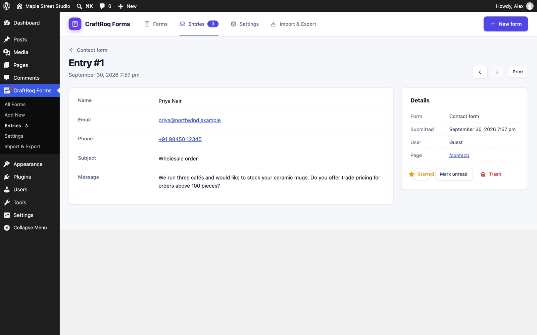Image resolution: width=537 pixels, height=335 pixels.
Task: Call the phone number +91 98450 12345
Action: tap(180, 139)
